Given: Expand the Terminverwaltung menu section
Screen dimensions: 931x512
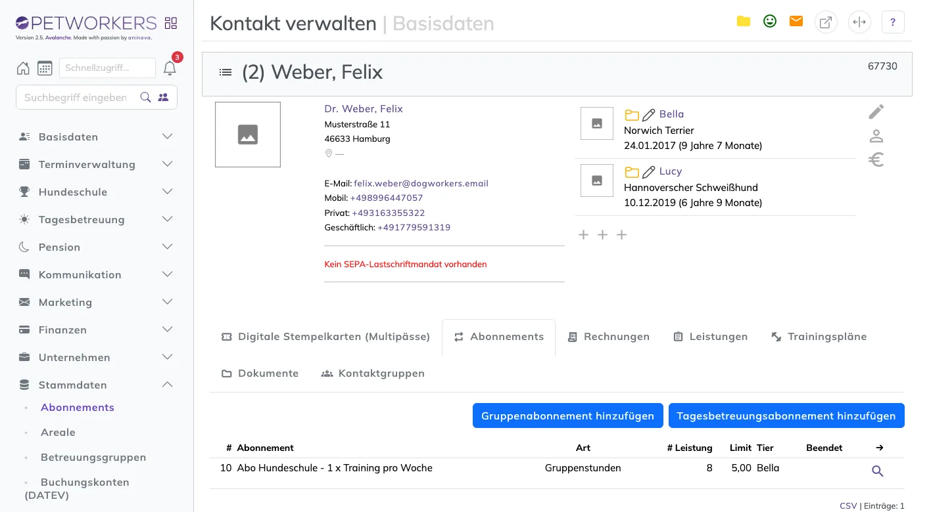Looking at the screenshot, I should pyautogui.click(x=97, y=164).
